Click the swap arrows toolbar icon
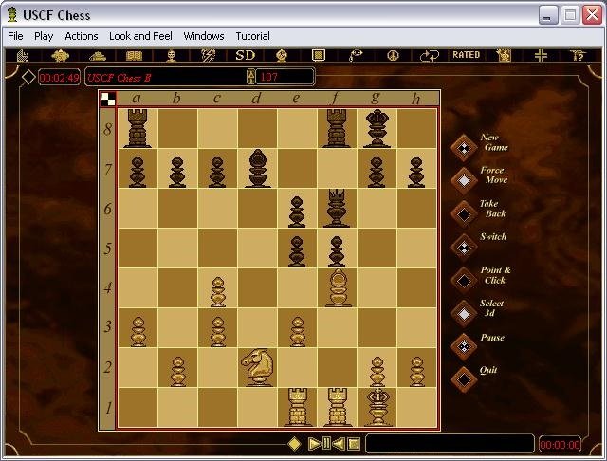 [430, 56]
